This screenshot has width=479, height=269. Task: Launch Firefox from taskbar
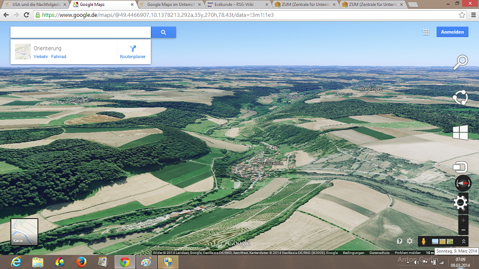click(81, 262)
